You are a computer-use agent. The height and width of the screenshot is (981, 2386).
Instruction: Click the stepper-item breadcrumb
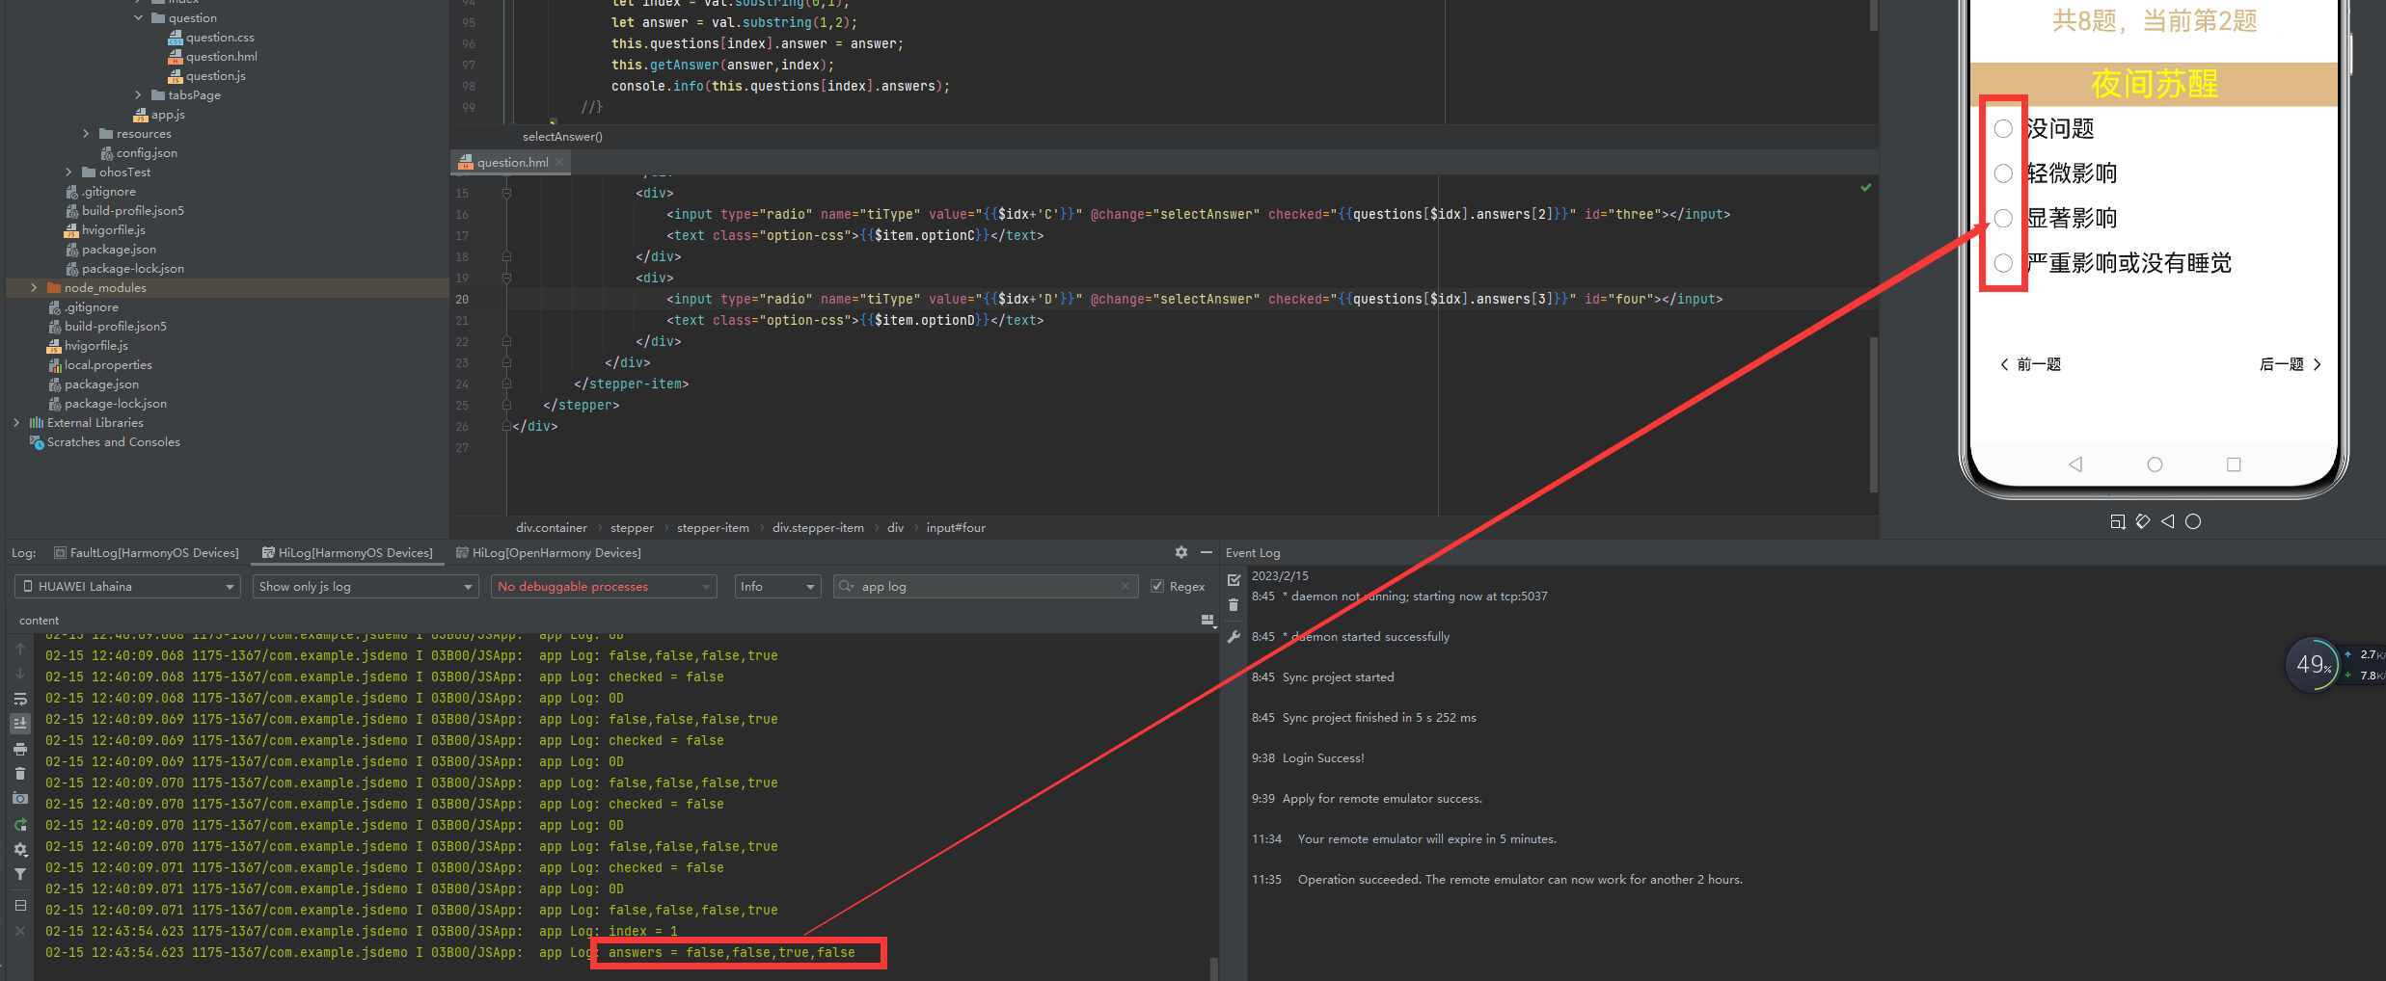(713, 527)
